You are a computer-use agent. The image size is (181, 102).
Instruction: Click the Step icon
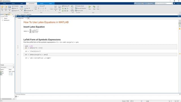coord(94,7)
